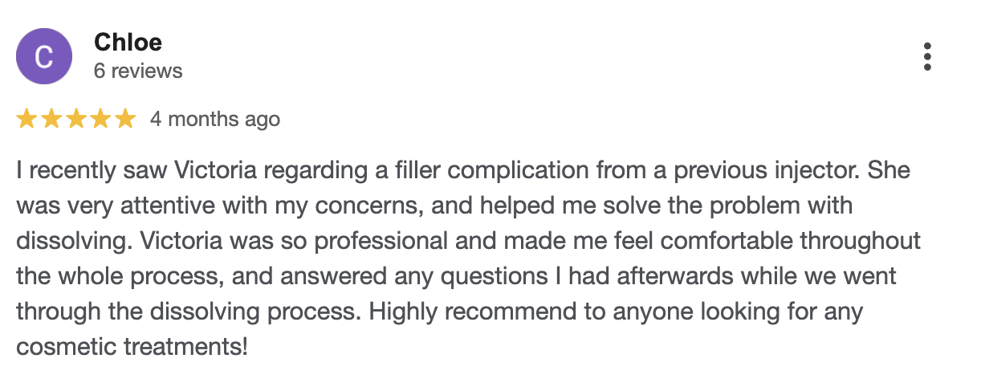Screen dimensions: 981x387
Task: Click the second gold rating star
Action: [x=51, y=120]
